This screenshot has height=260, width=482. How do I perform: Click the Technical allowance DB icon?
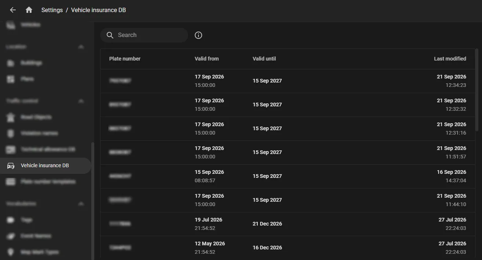(x=11, y=150)
